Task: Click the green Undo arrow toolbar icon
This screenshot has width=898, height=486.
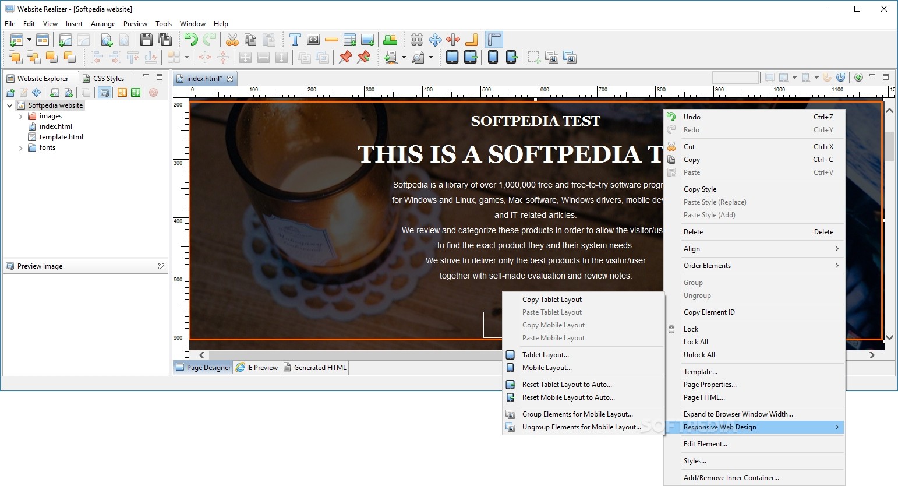Action: pyautogui.click(x=190, y=40)
